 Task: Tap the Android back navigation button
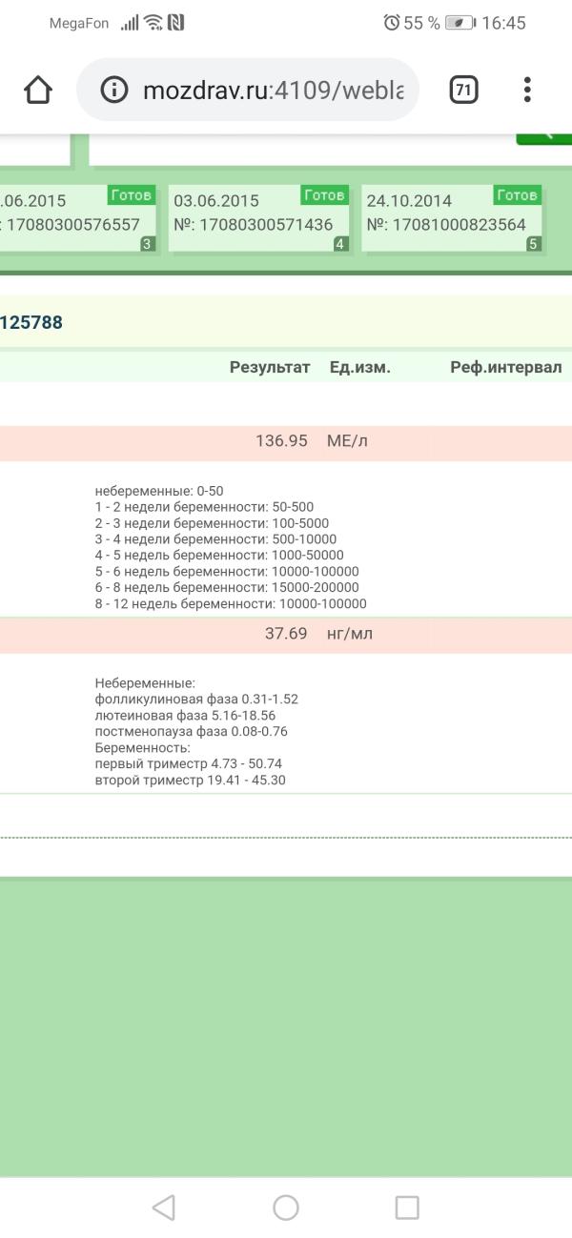tap(164, 1208)
